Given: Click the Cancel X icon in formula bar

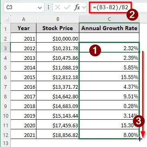Looking at the screenshot, I should (x=58, y=7).
